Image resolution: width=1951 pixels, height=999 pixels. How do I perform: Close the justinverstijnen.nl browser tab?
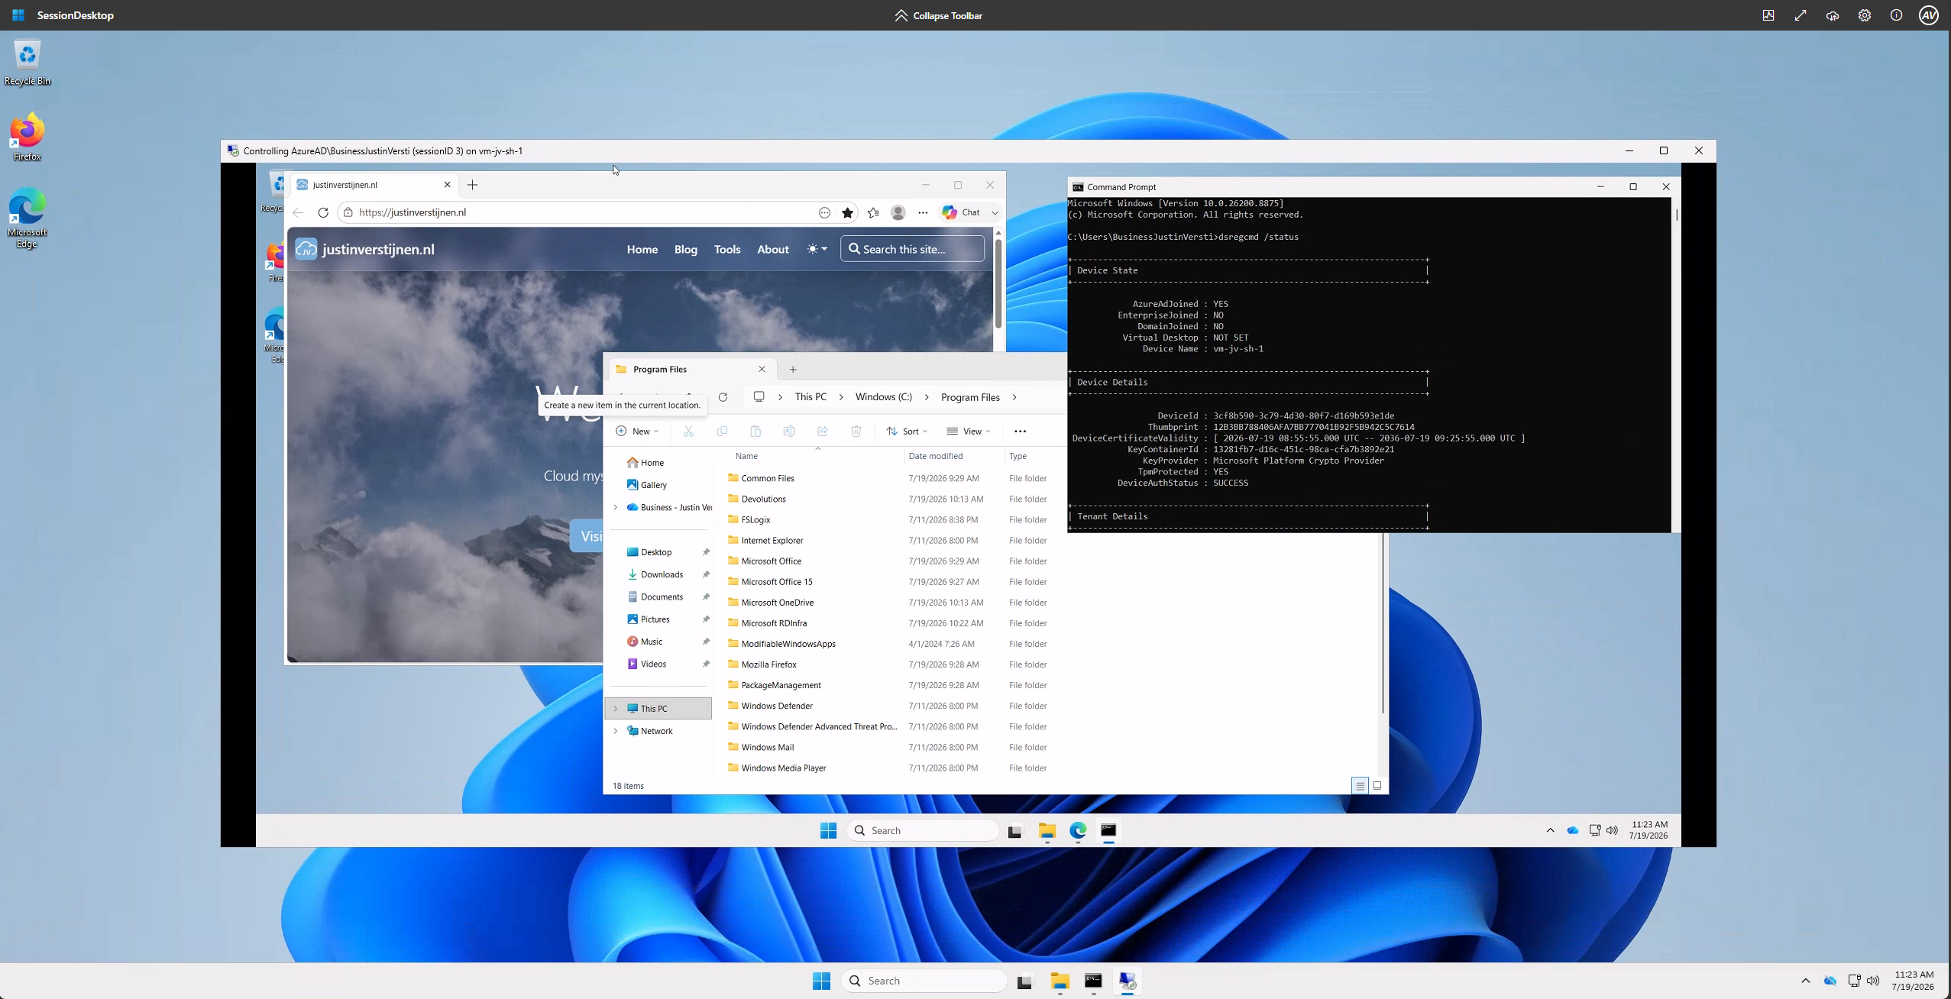(x=448, y=185)
